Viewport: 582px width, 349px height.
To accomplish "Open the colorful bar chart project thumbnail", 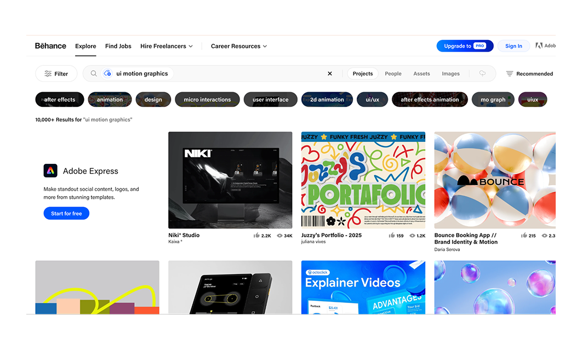I will (x=97, y=288).
